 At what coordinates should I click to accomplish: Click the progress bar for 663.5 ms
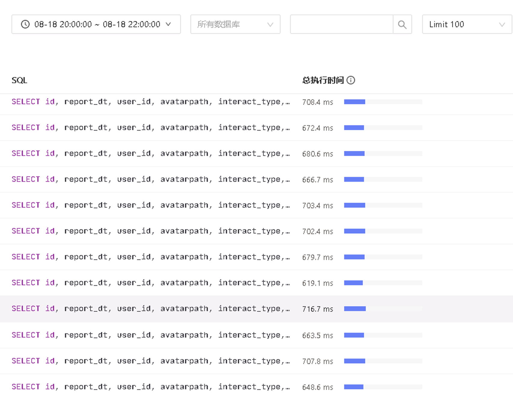point(383,335)
